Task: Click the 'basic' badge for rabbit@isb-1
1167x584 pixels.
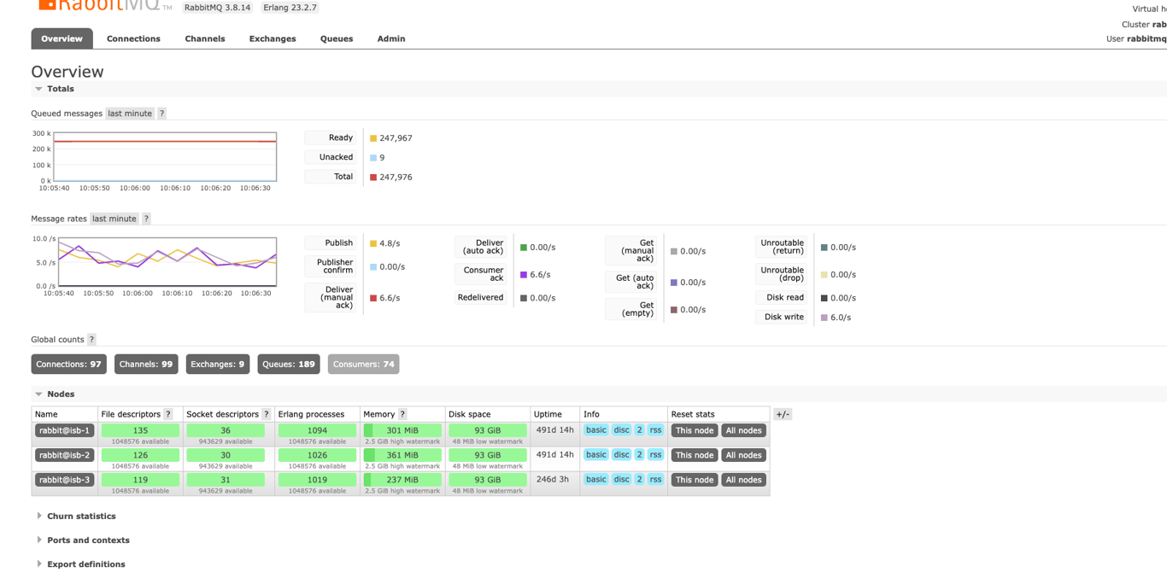Action: pos(596,430)
